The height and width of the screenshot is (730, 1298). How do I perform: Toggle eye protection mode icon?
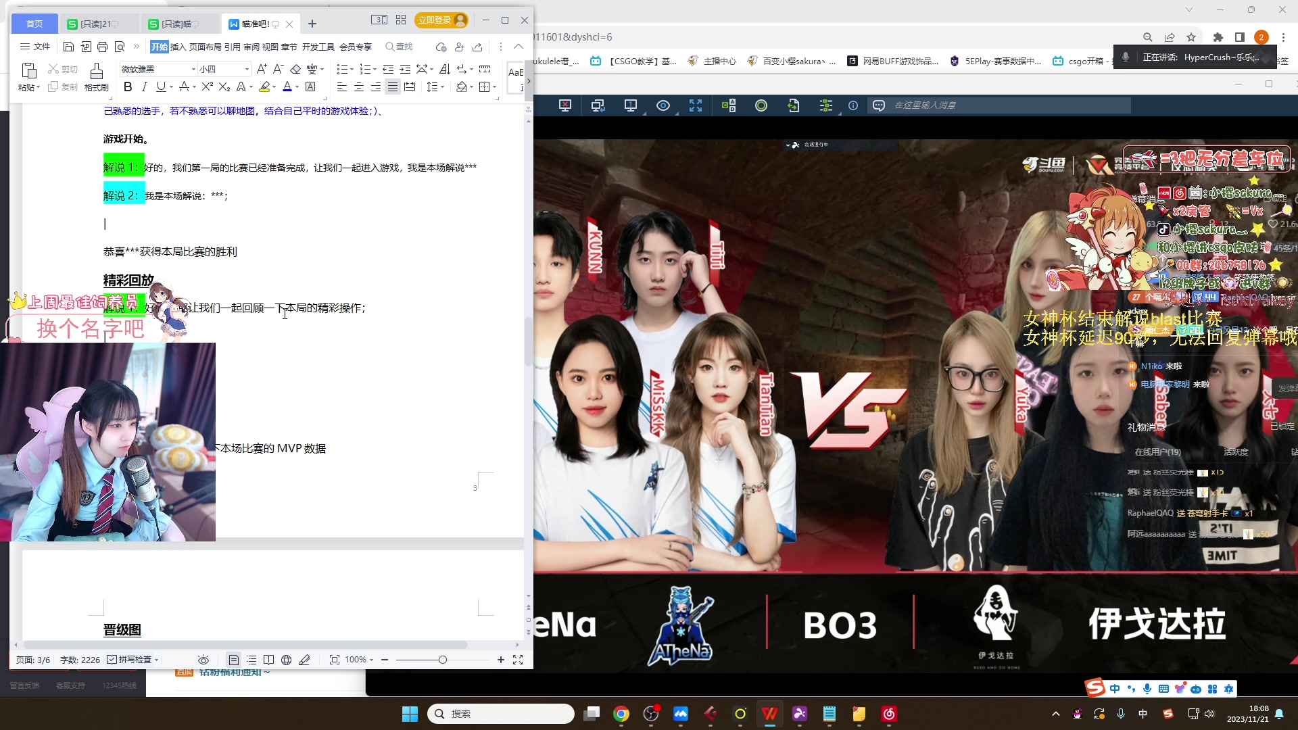tap(203, 660)
